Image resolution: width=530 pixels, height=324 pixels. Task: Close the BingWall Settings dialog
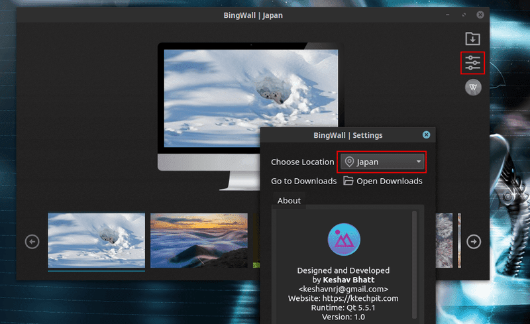pos(426,135)
